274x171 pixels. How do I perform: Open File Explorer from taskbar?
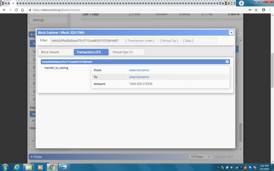point(29,168)
